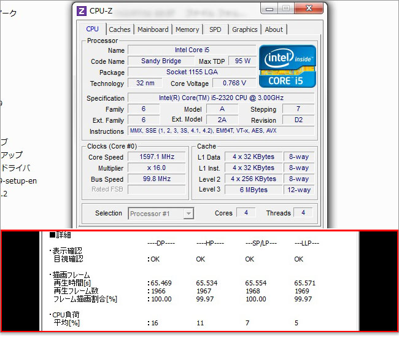Click the CPU-Z logo in title bar
The image size is (399, 337).
[82, 10]
